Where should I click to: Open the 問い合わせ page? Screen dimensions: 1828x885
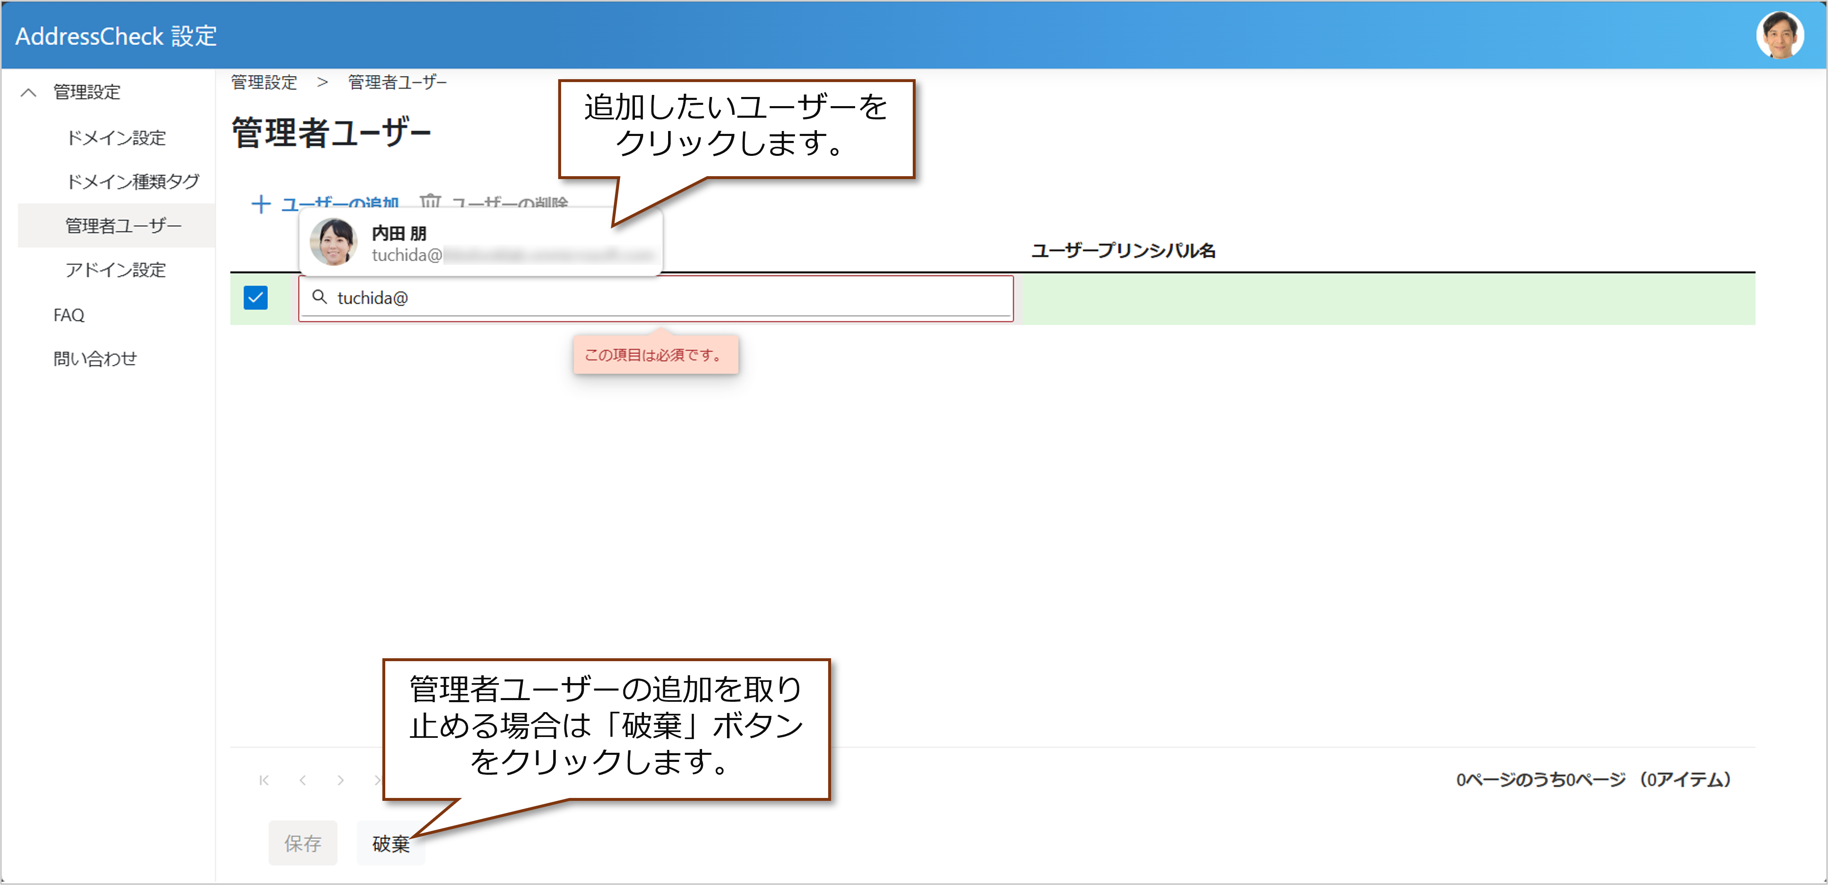pyautogui.click(x=95, y=359)
